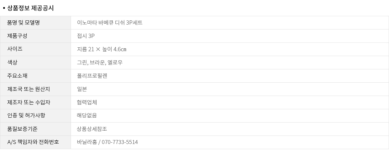This screenshot has height=154, width=389.
Task: Click the 지름 21 × 높이 4.6cm value
Action: (101, 49)
